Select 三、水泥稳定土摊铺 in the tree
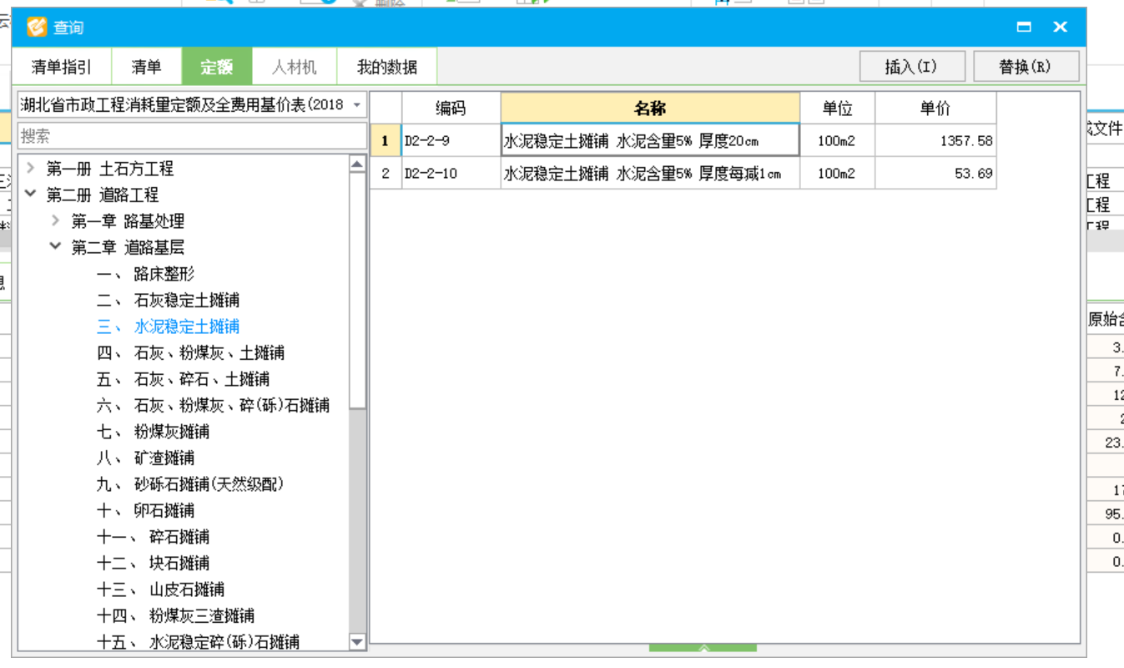The width and height of the screenshot is (1124, 668). click(x=168, y=326)
